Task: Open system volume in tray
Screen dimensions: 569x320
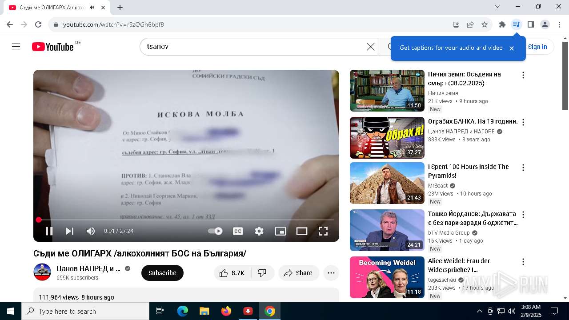Action: [x=512, y=311]
